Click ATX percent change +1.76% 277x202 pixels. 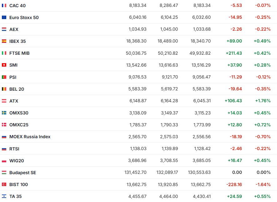click(263, 101)
